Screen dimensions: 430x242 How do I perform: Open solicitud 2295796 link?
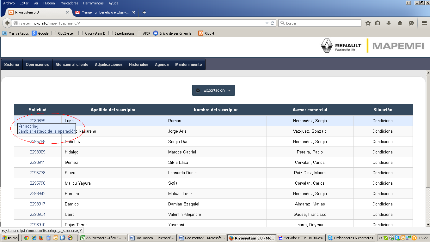(38, 183)
